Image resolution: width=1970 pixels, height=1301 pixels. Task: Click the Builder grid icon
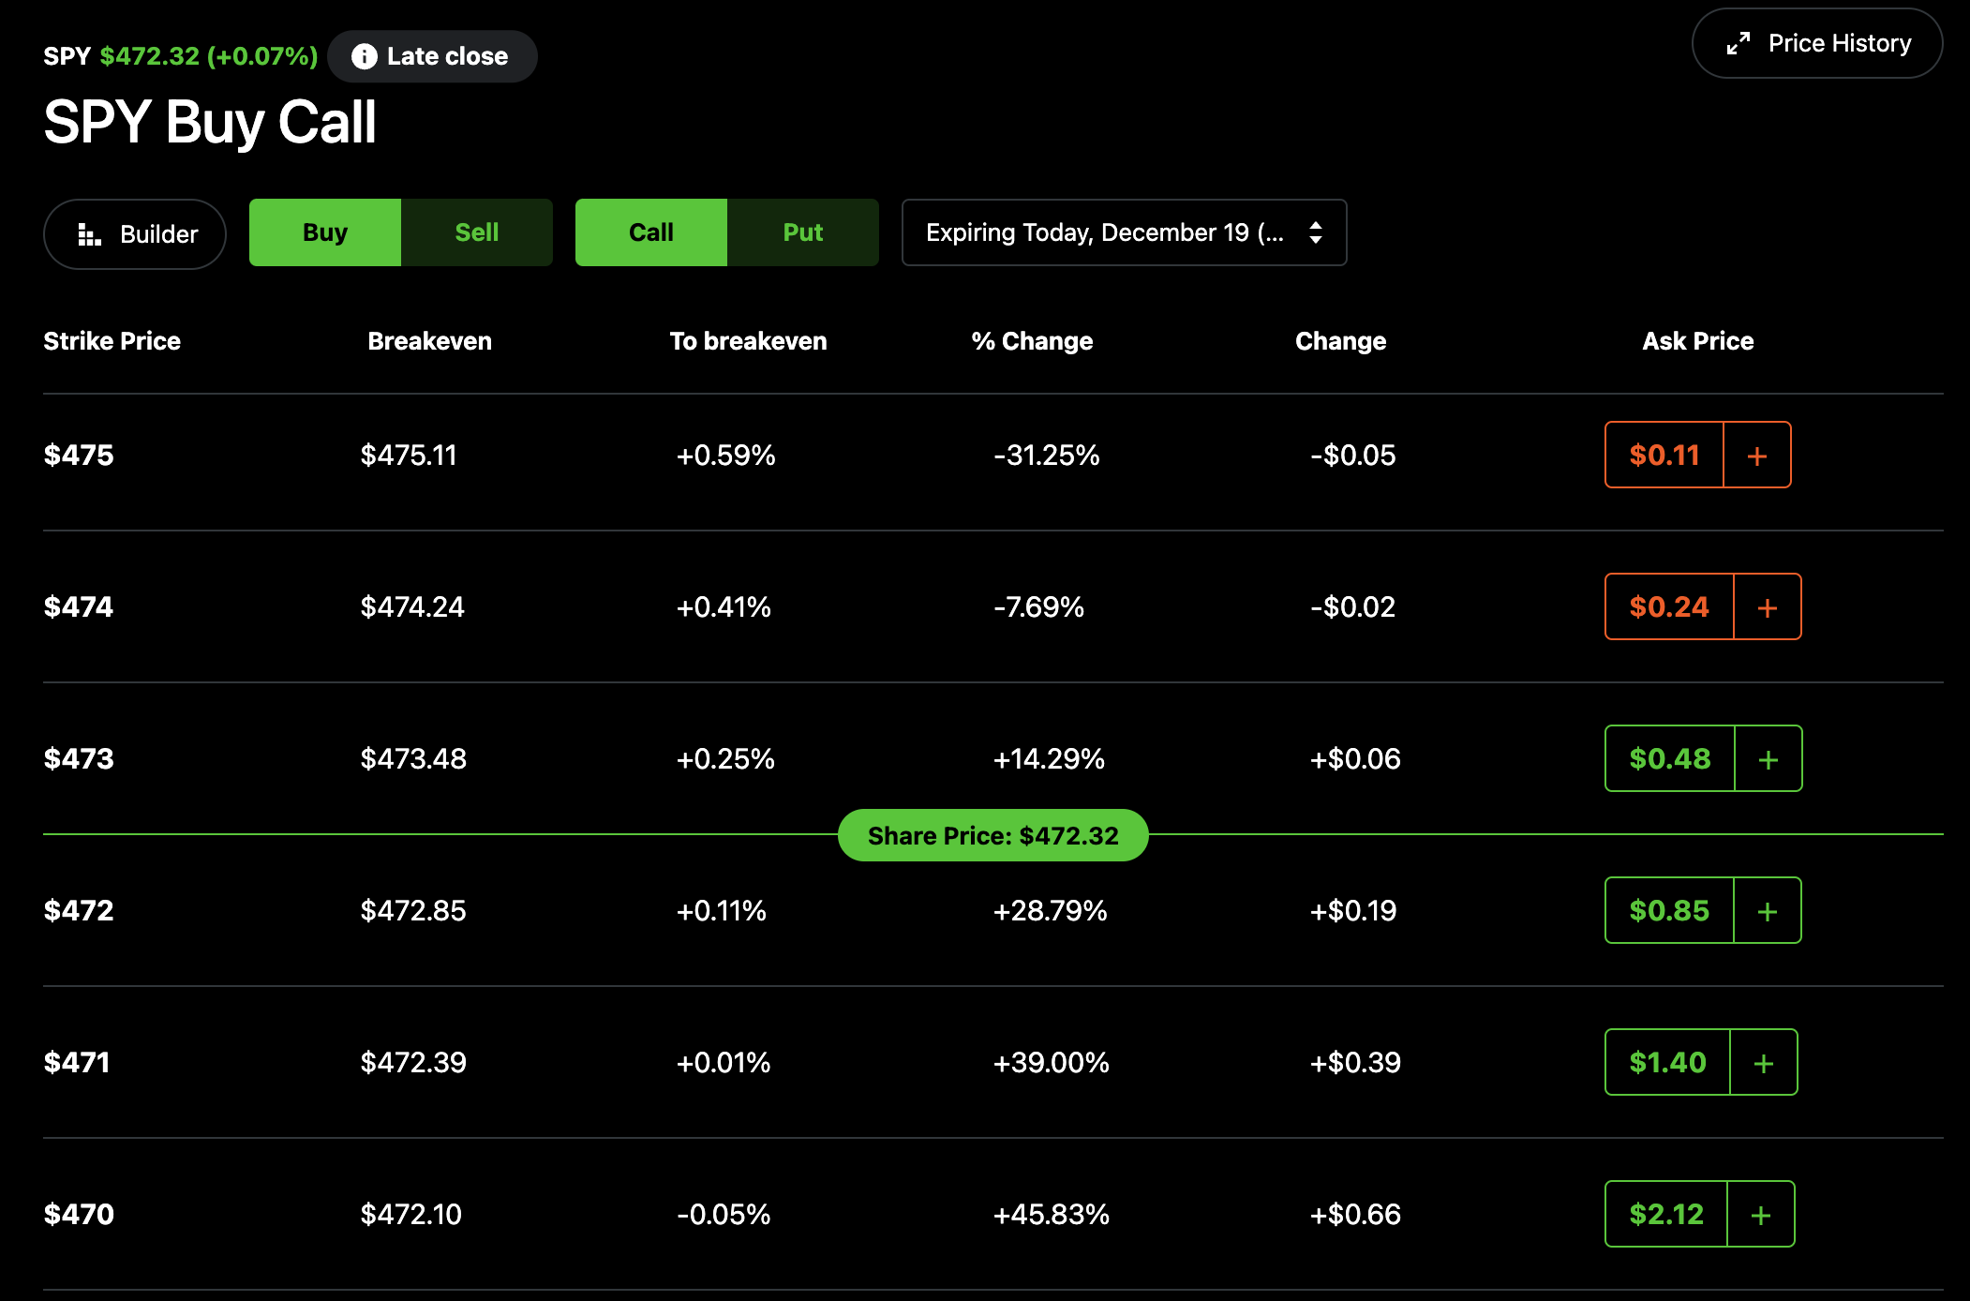89,234
